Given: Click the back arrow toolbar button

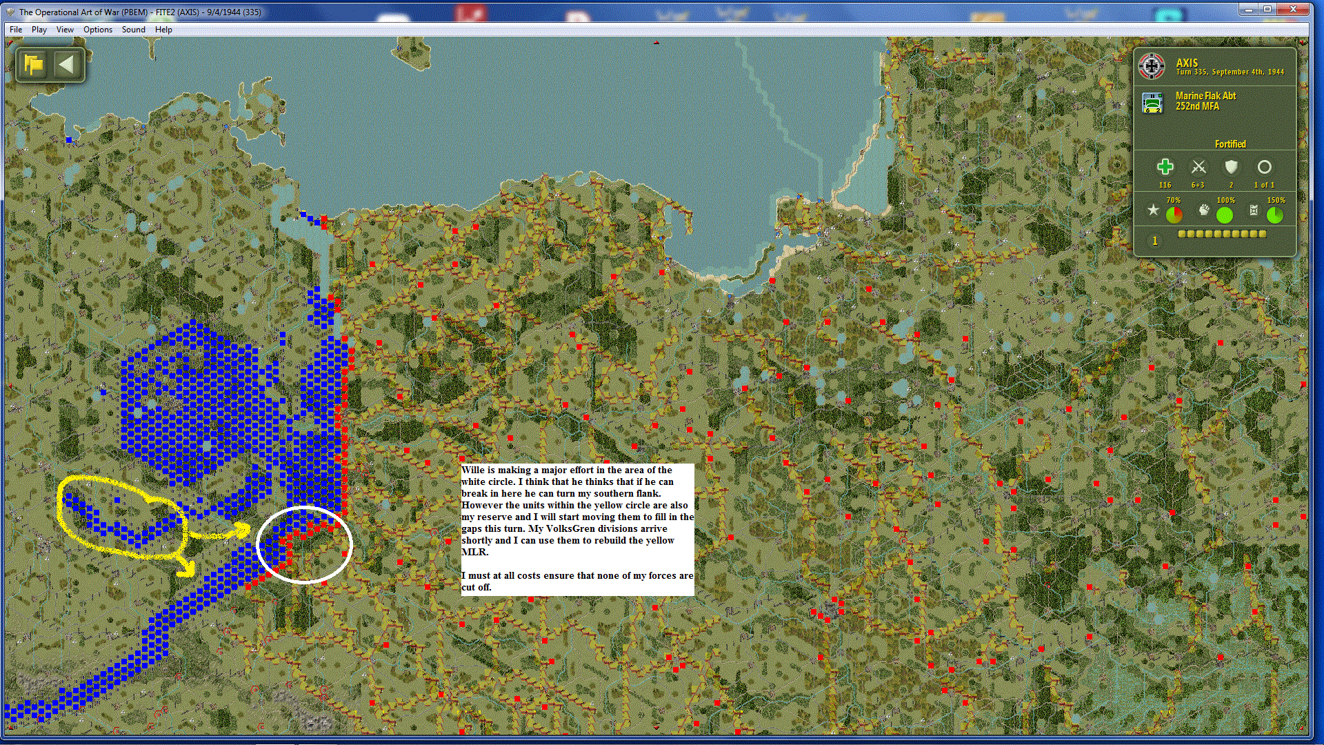Looking at the screenshot, I should tap(67, 65).
